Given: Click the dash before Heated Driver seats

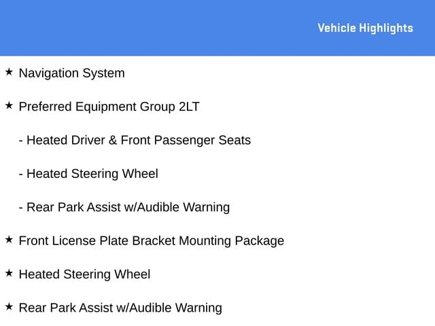Looking at the screenshot, I should (x=21, y=141).
